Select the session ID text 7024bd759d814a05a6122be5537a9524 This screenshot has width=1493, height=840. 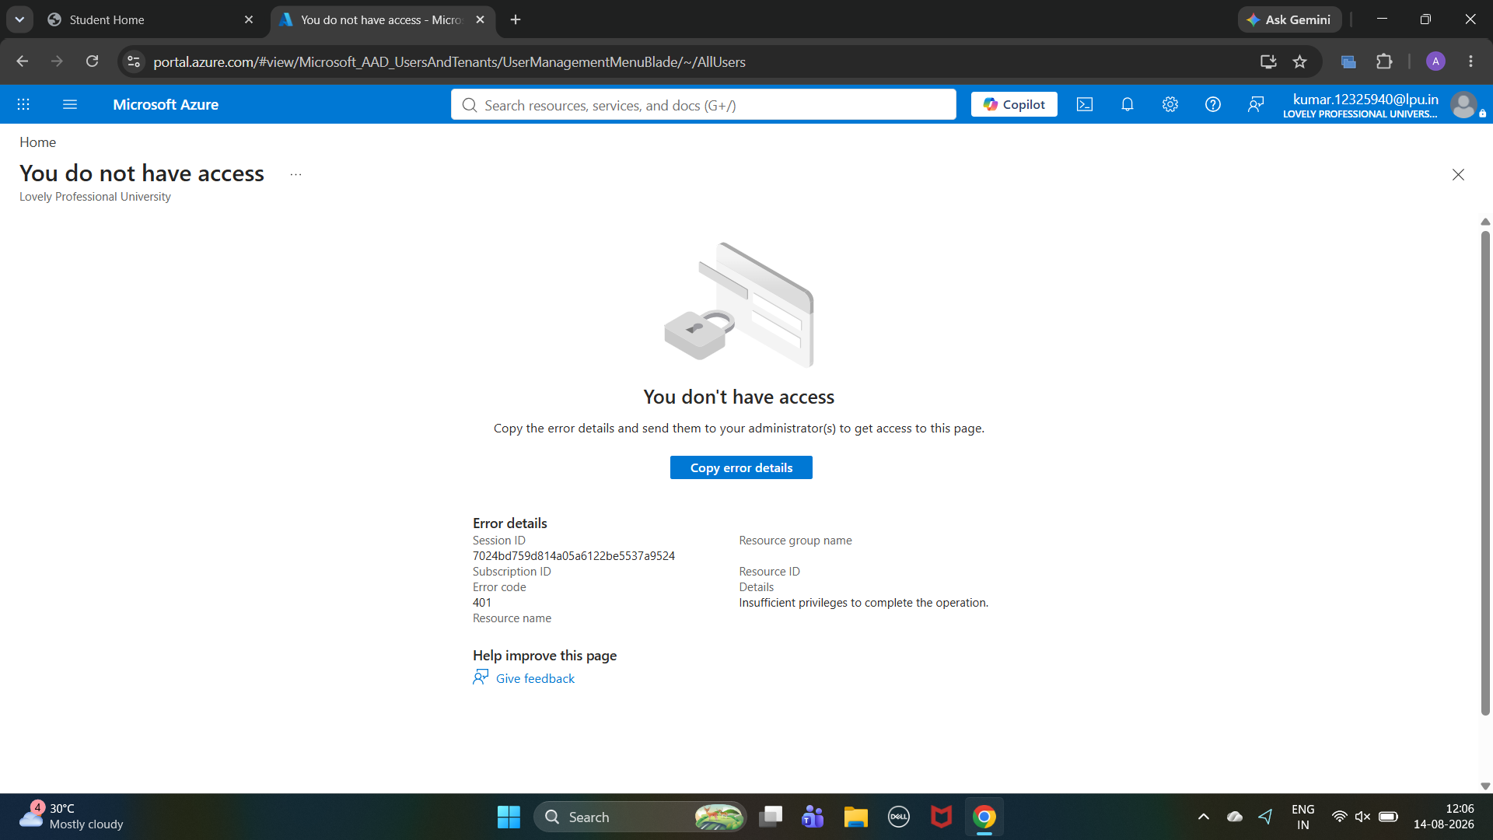click(x=574, y=556)
